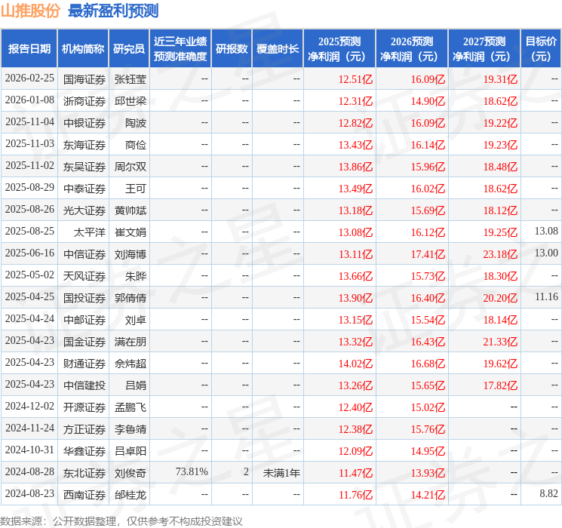Select the 东北证券 institution name
Viewport: 562px width, 528px height.
(84, 472)
